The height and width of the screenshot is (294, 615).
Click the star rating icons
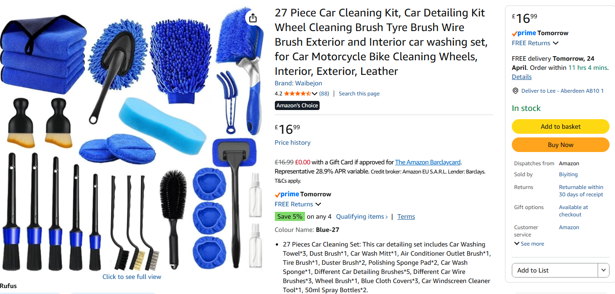coord(297,94)
